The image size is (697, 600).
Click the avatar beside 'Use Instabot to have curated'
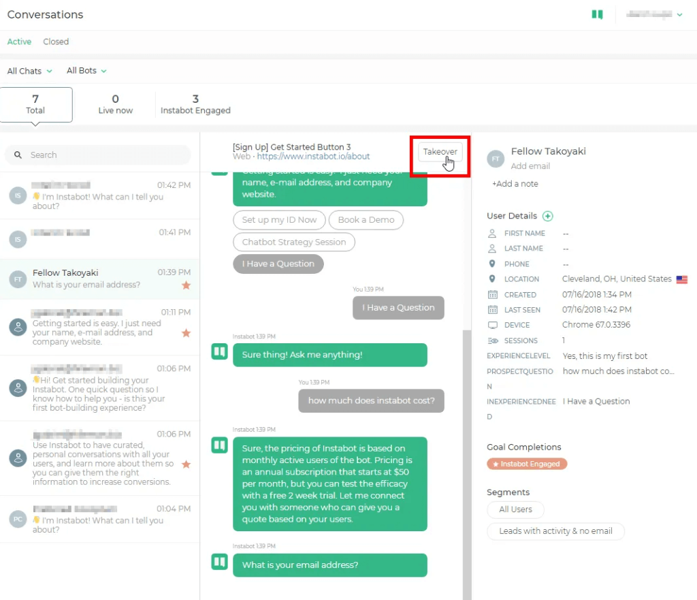[x=18, y=458]
